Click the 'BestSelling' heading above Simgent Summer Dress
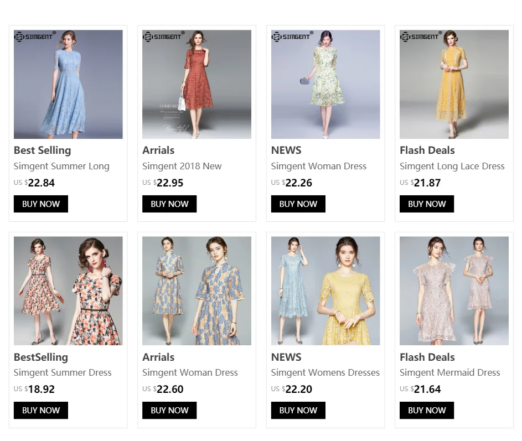The width and height of the screenshot is (522, 441). click(41, 357)
